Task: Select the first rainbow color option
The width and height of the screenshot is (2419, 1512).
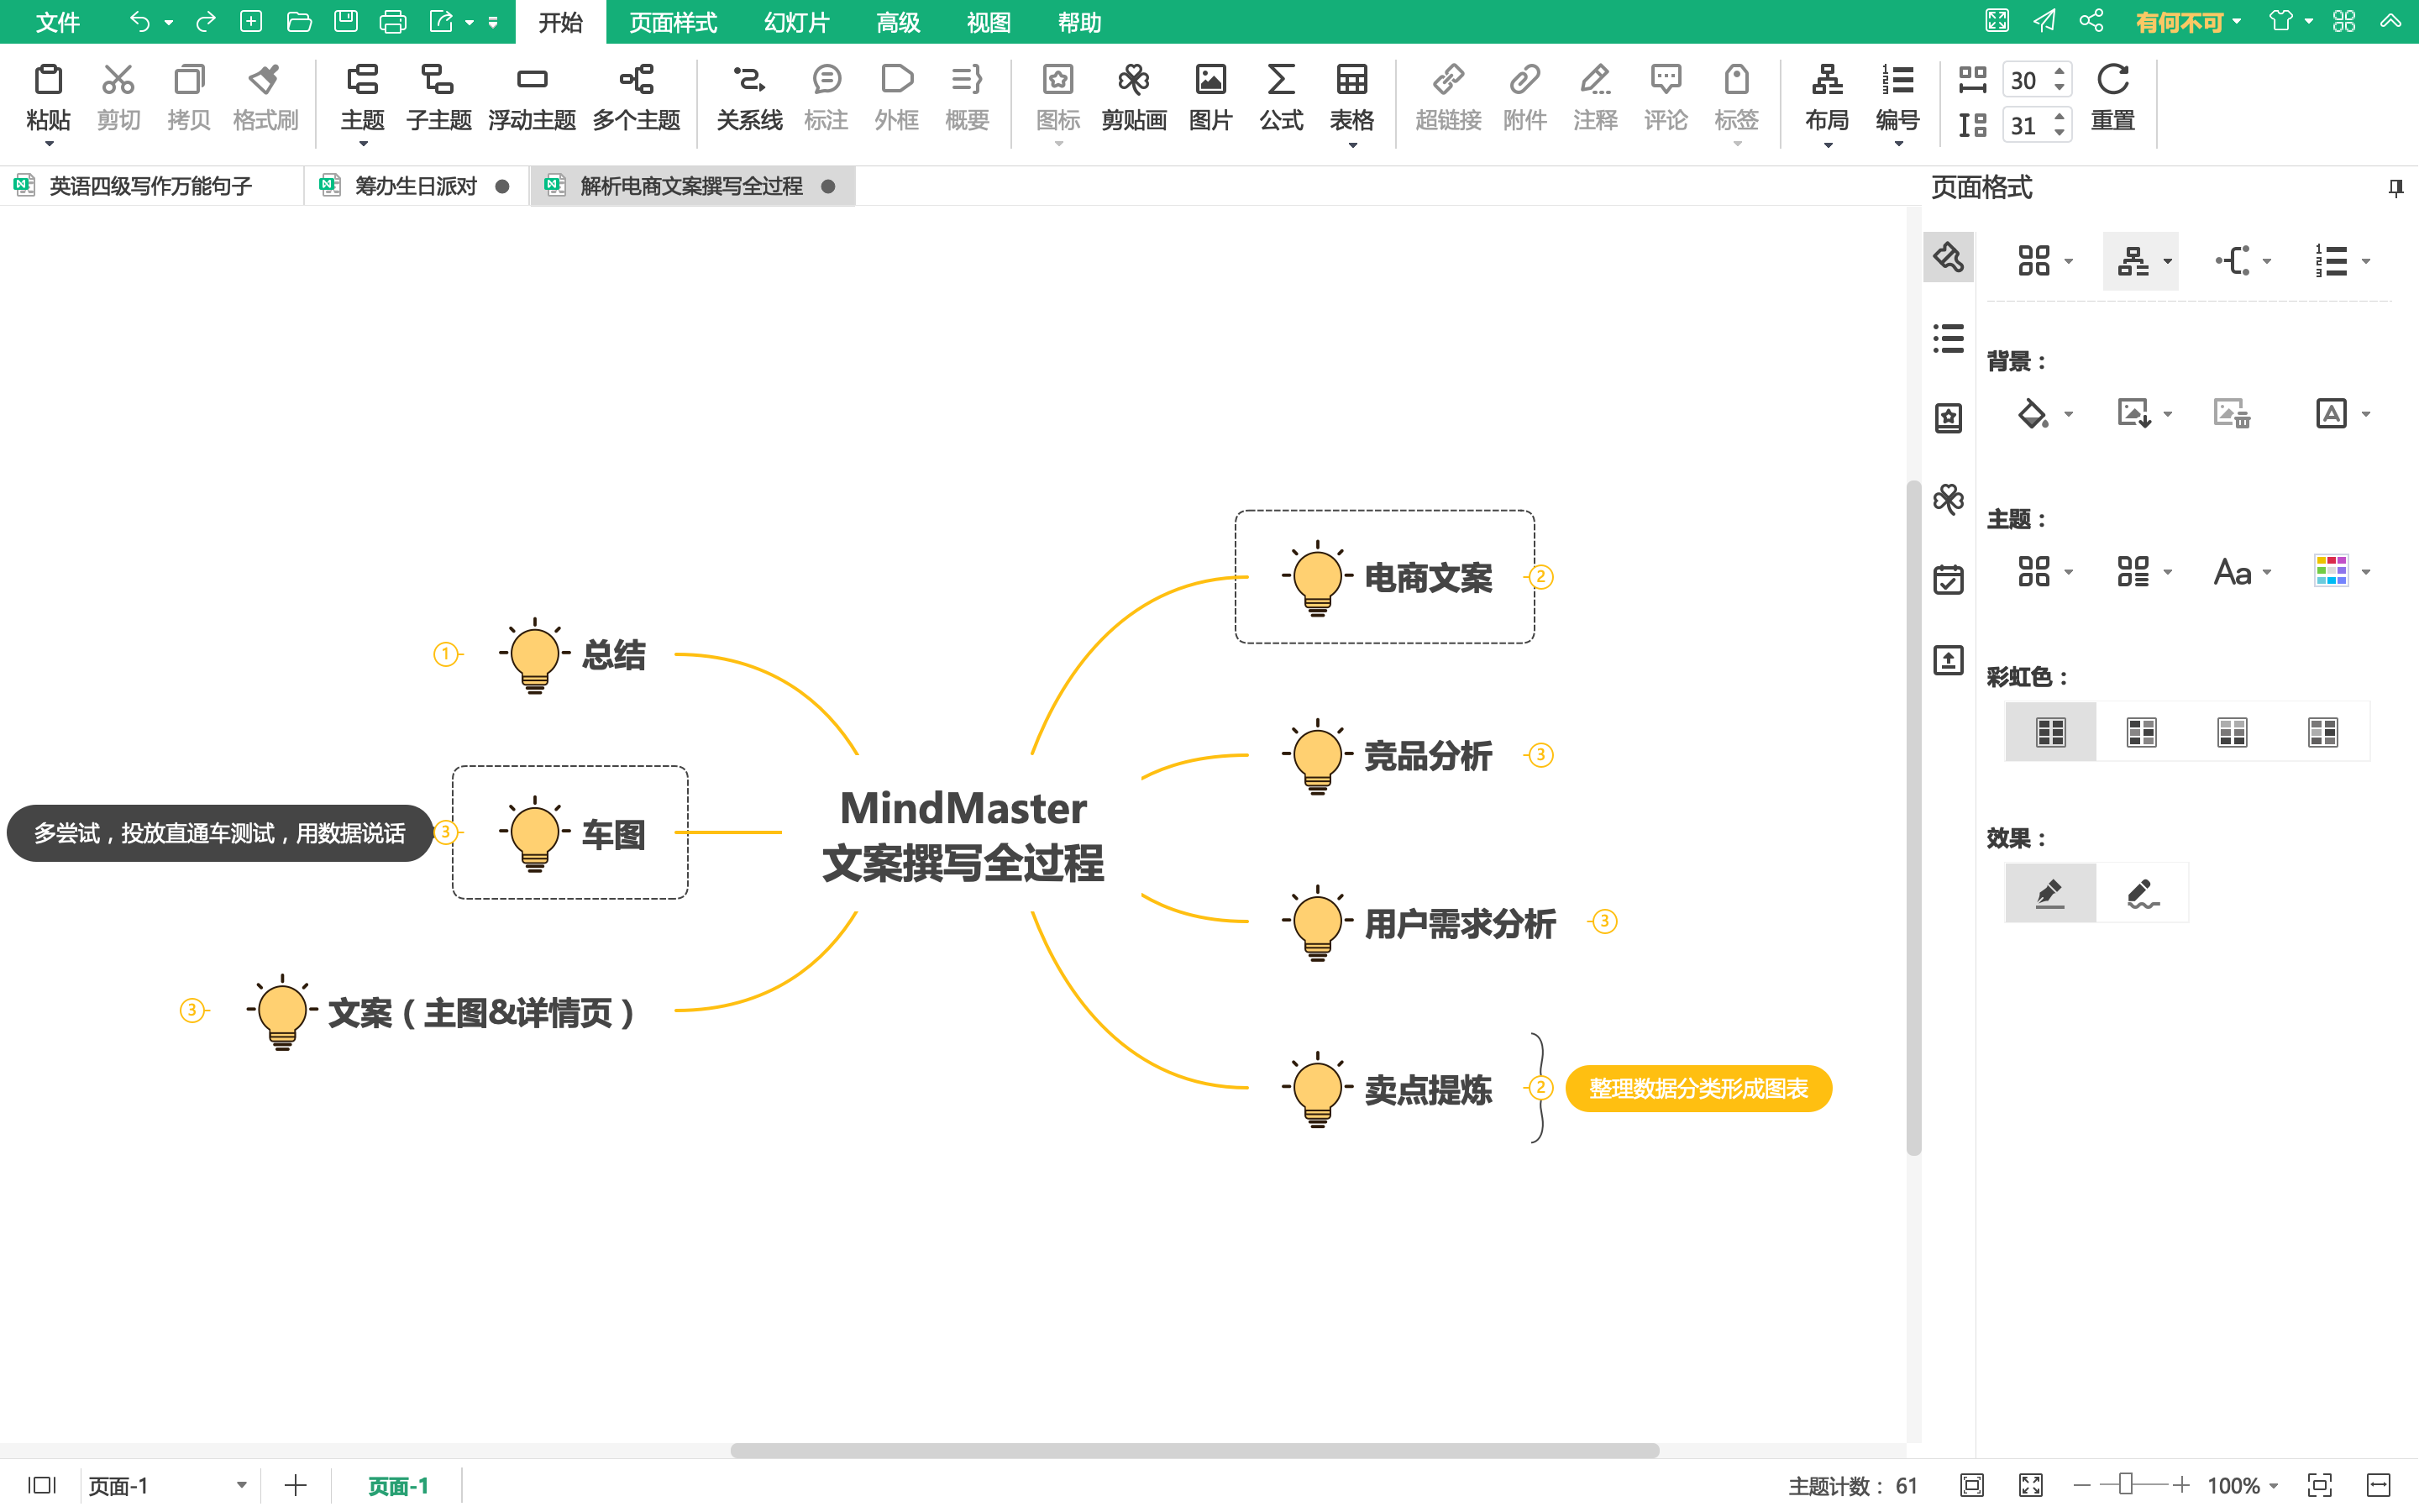Action: point(2050,732)
